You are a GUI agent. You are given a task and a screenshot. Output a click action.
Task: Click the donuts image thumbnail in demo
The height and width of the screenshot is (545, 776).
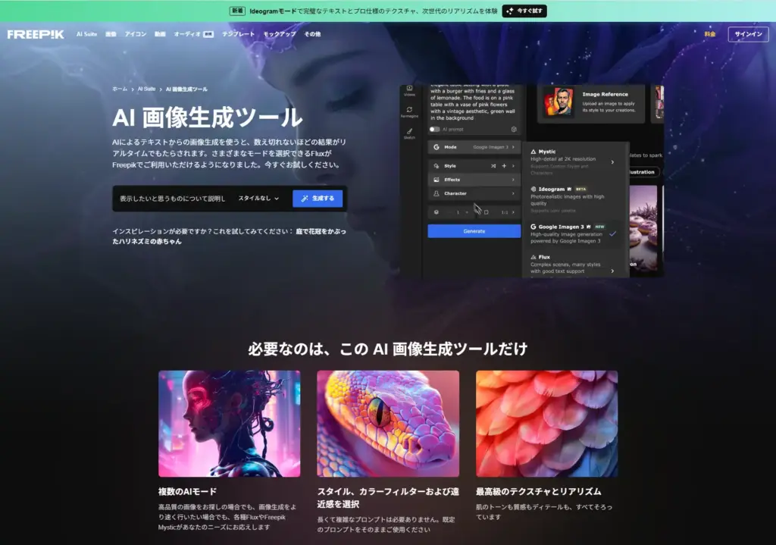[x=643, y=228]
